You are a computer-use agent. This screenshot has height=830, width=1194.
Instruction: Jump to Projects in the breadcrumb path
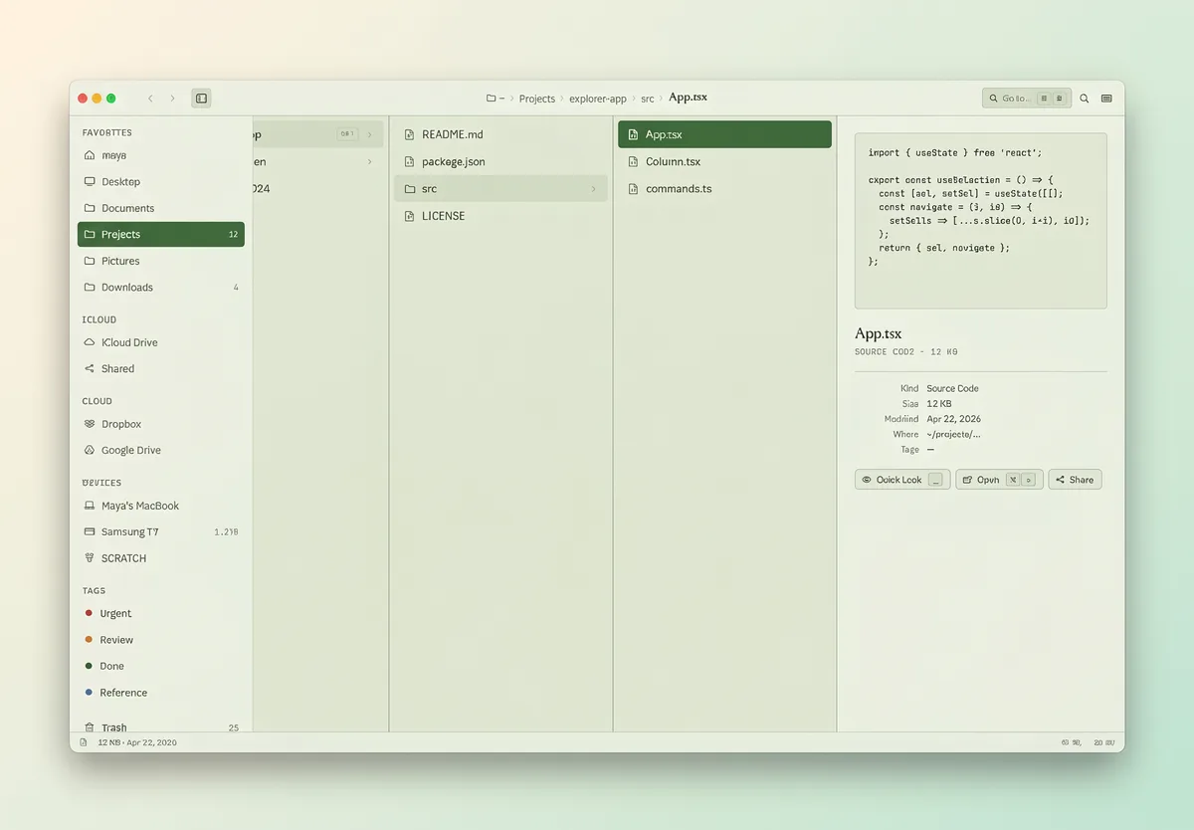(x=537, y=99)
